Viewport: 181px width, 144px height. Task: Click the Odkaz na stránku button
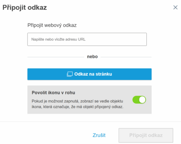pyautogui.click(x=90, y=74)
